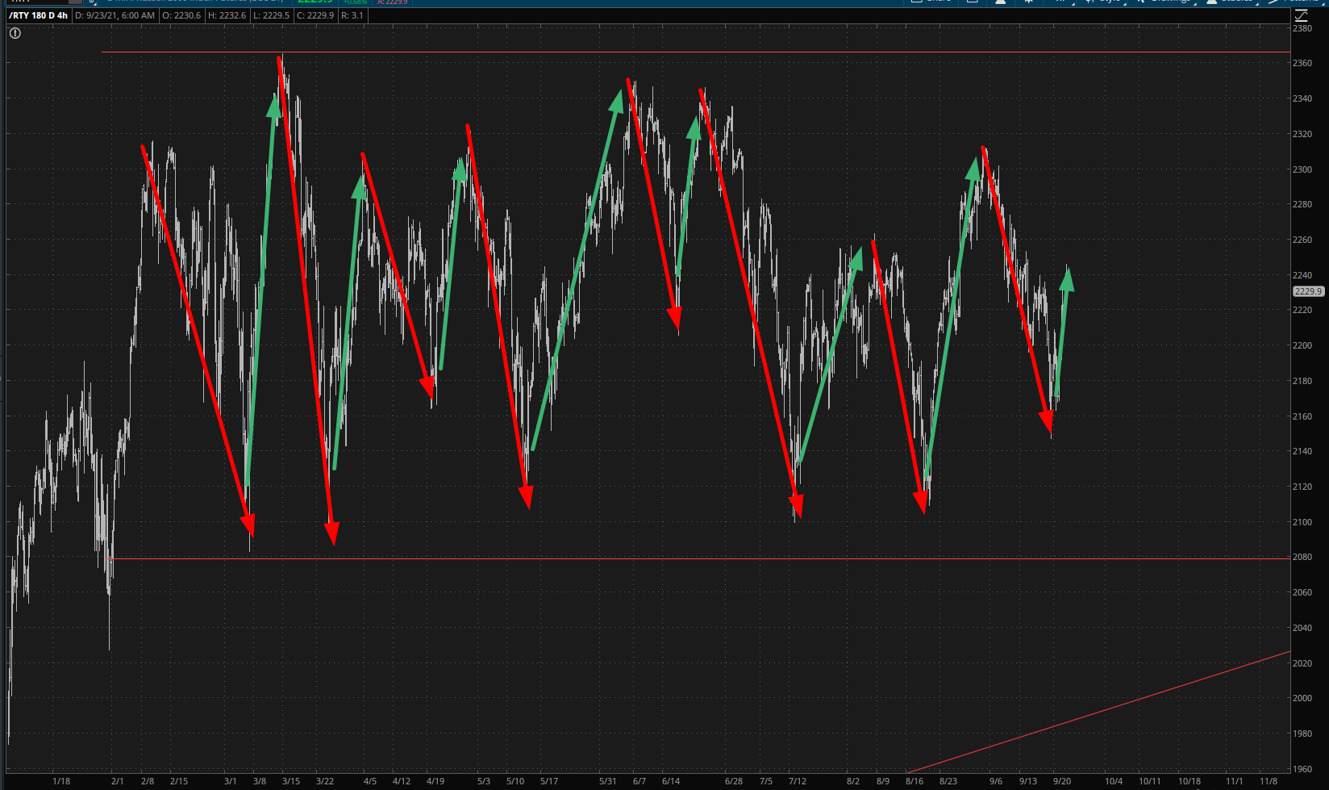The image size is (1329, 790).
Task: Click the high price field H: 2232.6
Action: 227,15
